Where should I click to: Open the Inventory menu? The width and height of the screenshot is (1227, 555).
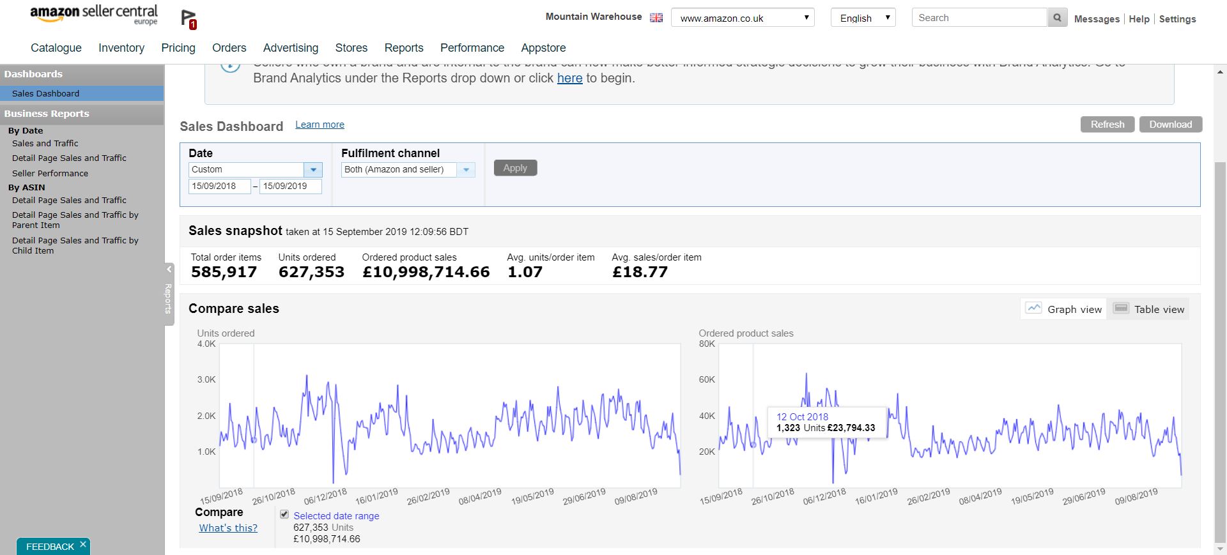click(121, 48)
